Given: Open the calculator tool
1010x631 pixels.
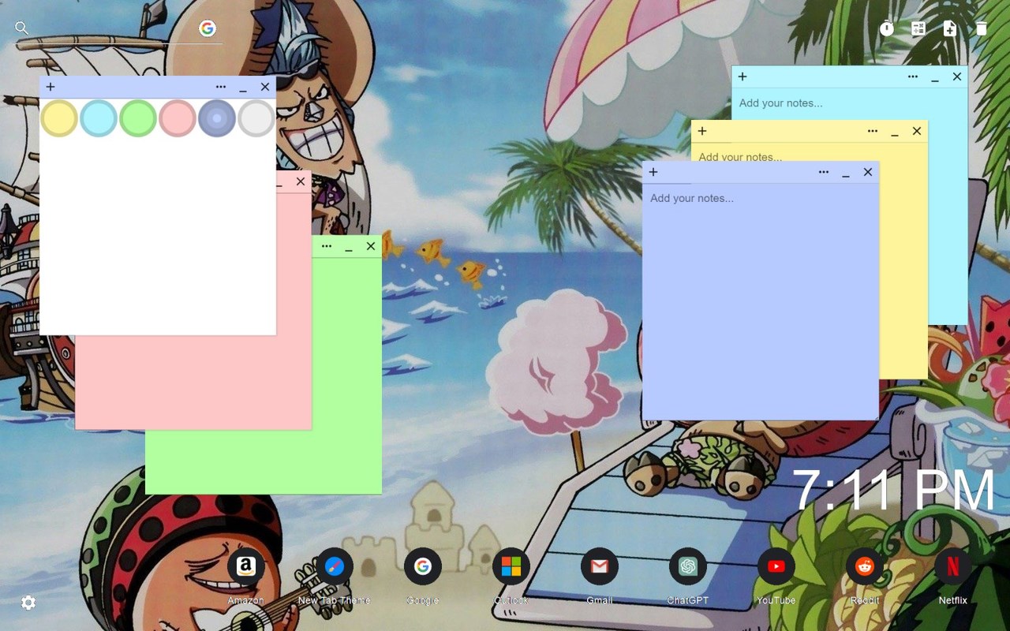Looking at the screenshot, I should click(918, 28).
